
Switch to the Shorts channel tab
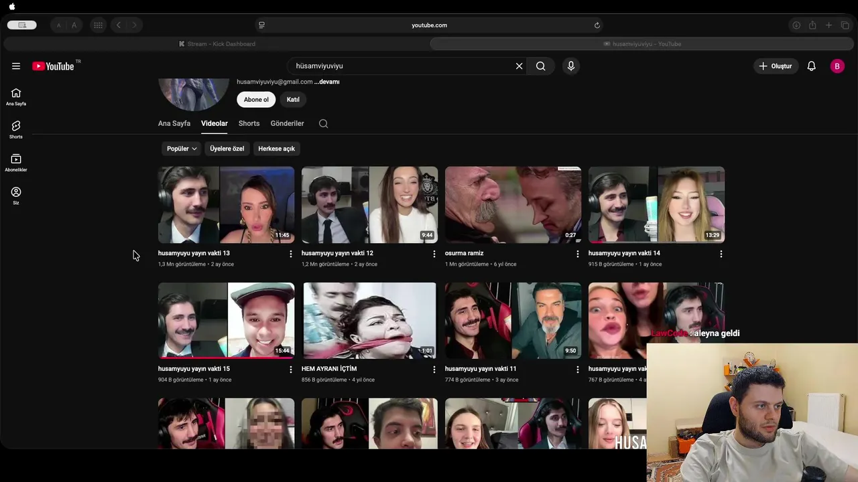click(249, 123)
